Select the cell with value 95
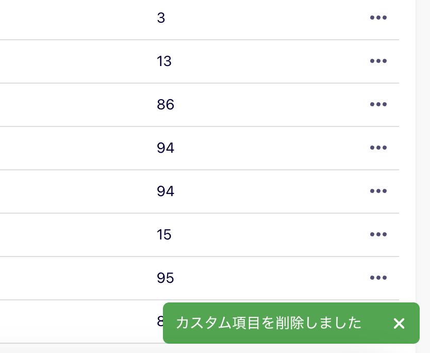The height and width of the screenshot is (353, 430). point(166,278)
